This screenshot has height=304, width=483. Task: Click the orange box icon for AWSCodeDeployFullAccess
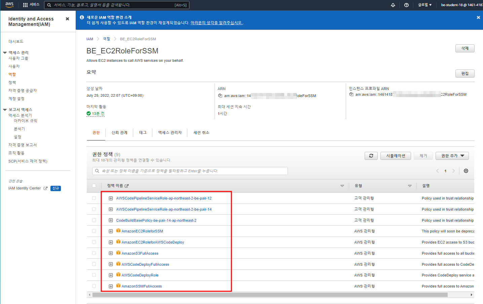click(118, 264)
